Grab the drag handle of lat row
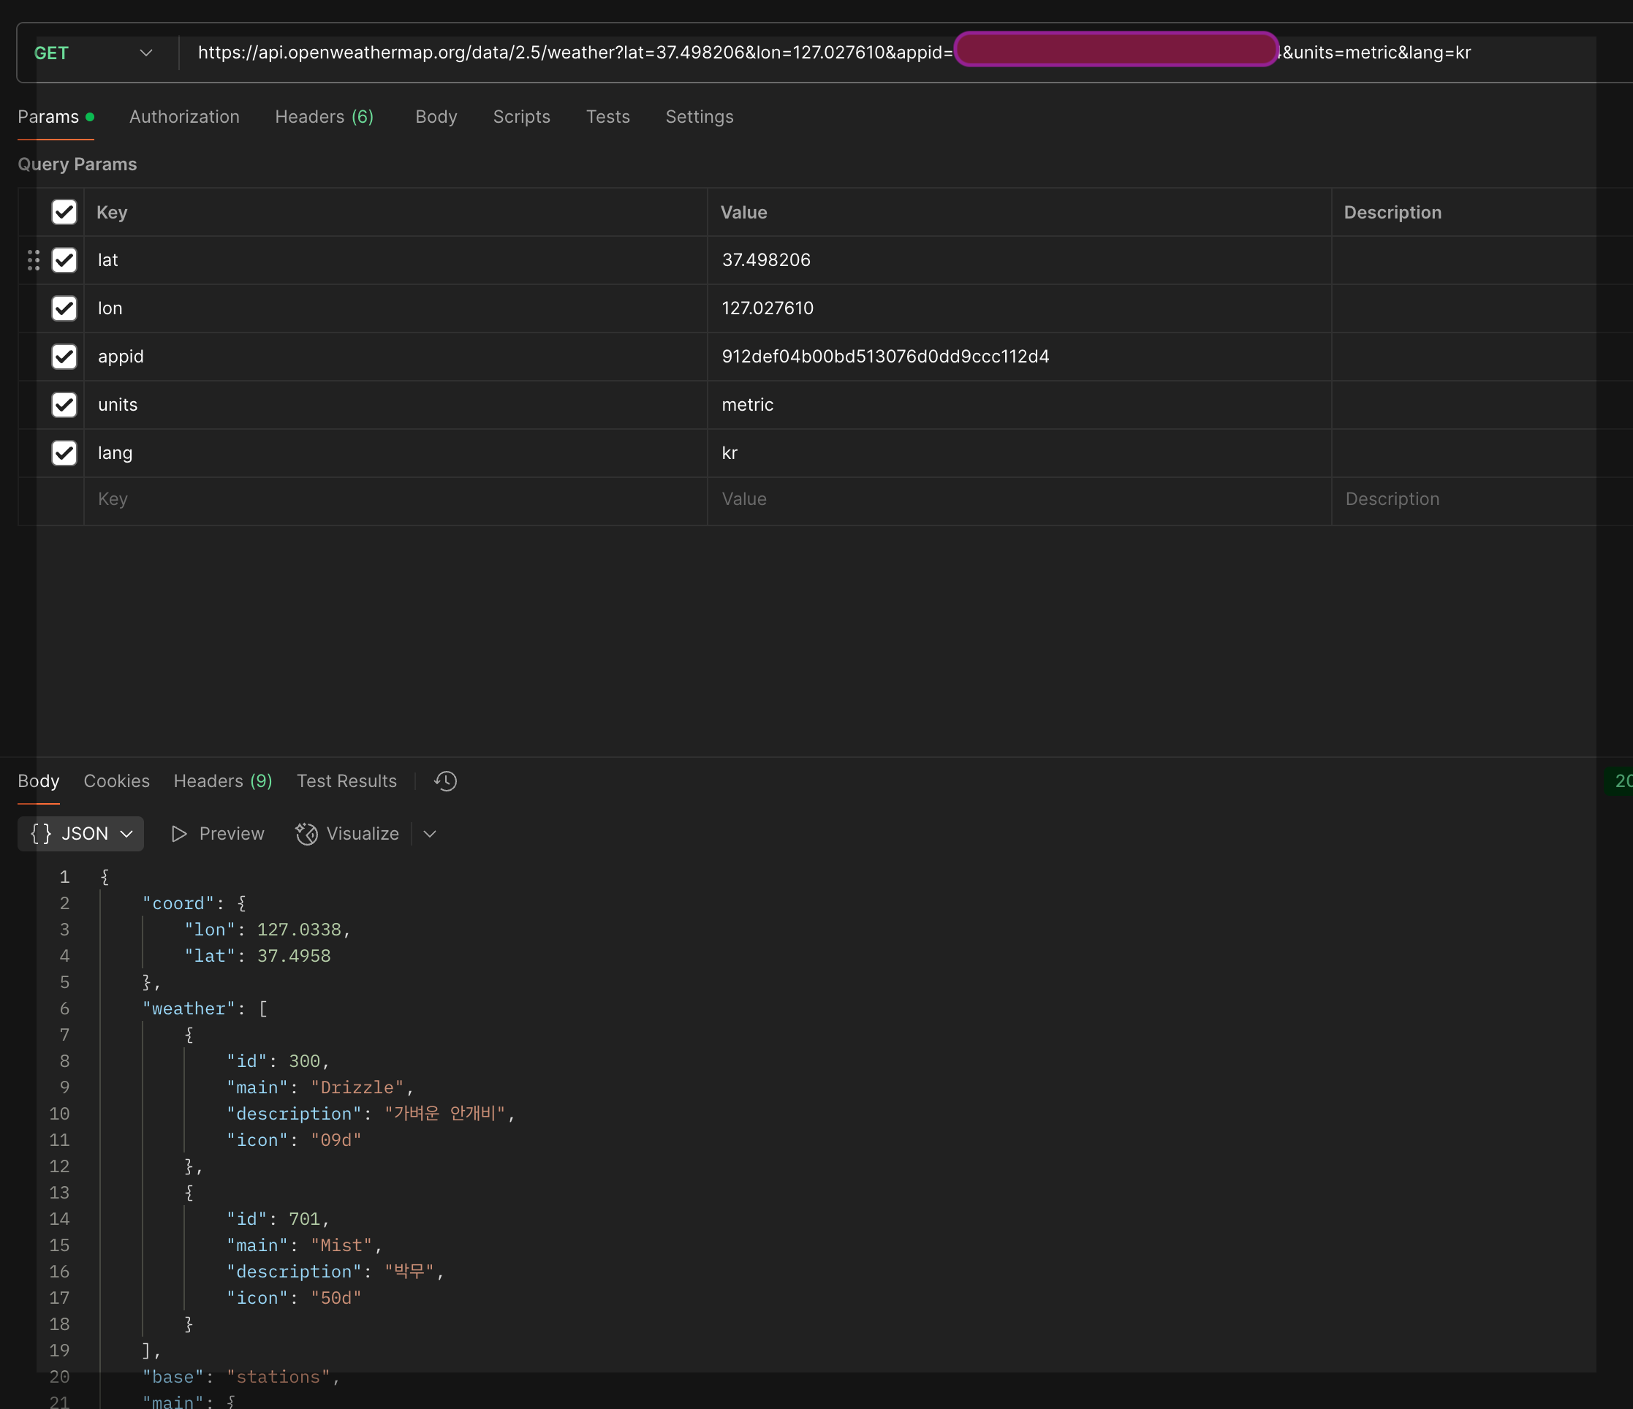 (33, 260)
